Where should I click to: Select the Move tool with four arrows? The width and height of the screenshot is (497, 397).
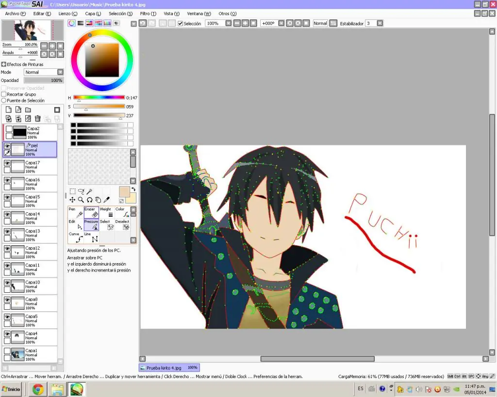click(x=72, y=200)
